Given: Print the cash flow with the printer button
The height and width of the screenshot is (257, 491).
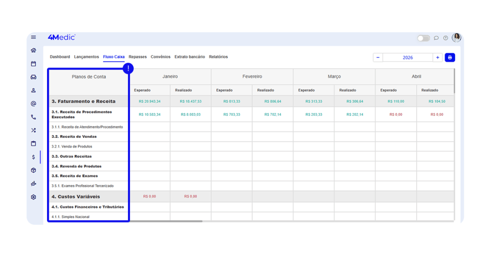Looking at the screenshot, I should (x=450, y=57).
